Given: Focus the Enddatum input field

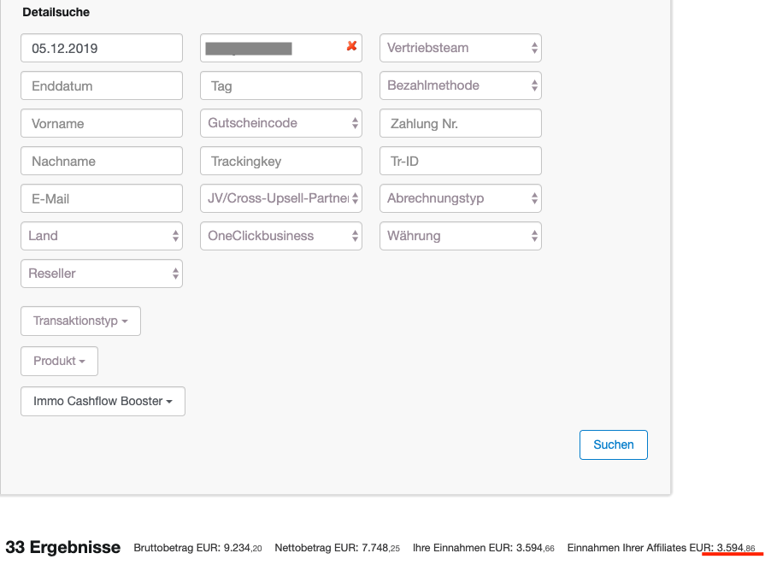Looking at the screenshot, I should (x=101, y=85).
